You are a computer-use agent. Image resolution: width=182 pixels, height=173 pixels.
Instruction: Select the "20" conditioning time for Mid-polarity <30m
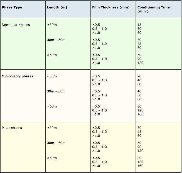tap(139, 76)
